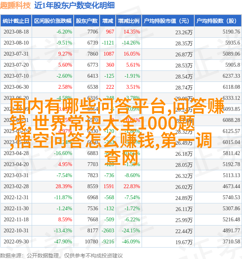This screenshot has width=242, height=259.
Task: Click the change ratio -46.09%
Action: coord(131,241)
